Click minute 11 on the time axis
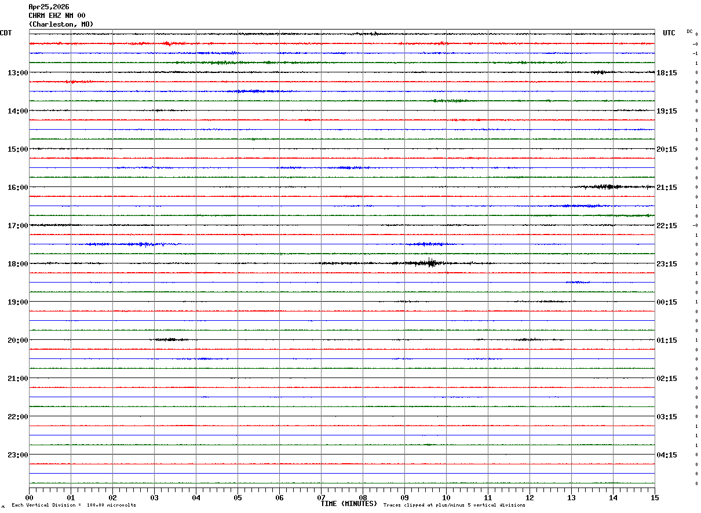 pos(488,498)
